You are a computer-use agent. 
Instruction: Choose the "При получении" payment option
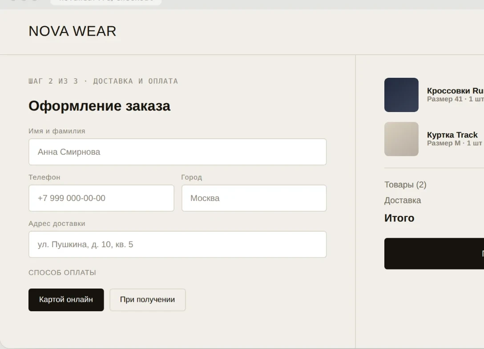[148, 300]
